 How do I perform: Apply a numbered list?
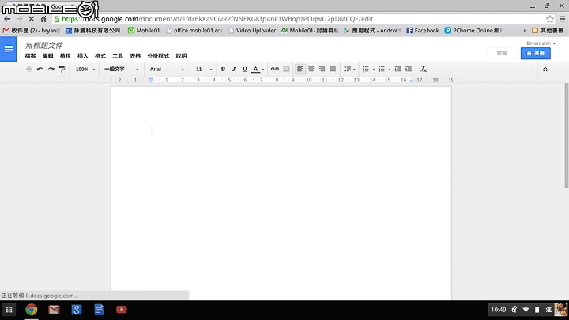pos(365,69)
